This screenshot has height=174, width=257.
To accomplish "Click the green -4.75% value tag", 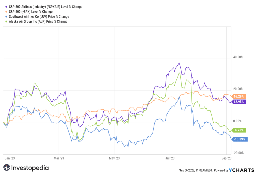I will (238, 130).
